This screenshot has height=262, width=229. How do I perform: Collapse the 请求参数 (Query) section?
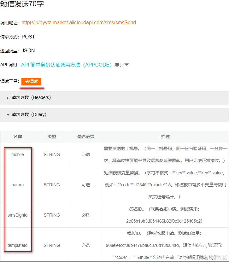click(114, 115)
